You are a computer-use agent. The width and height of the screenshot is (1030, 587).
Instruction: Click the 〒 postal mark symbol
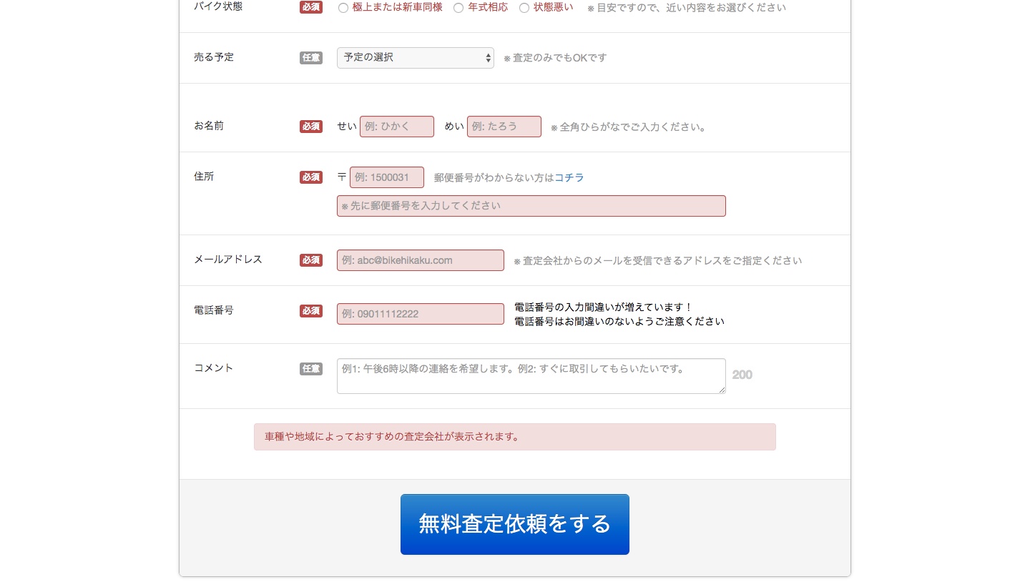[342, 177]
